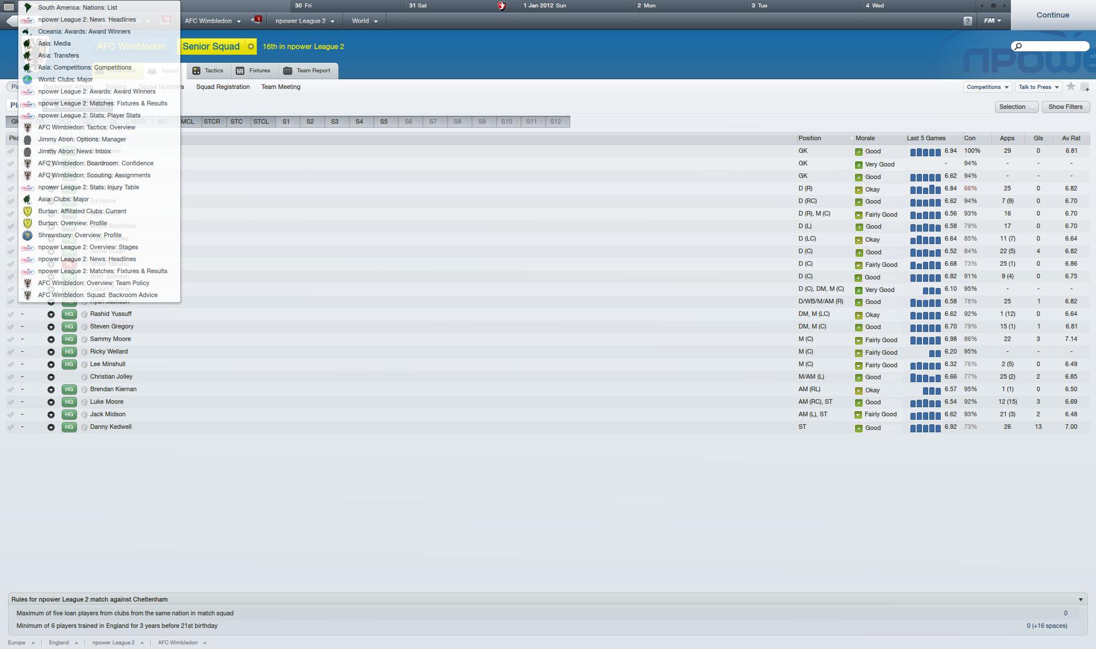Expand the Competitions dropdown
The height and width of the screenshot is (649, 1096).
coord(988,87)
